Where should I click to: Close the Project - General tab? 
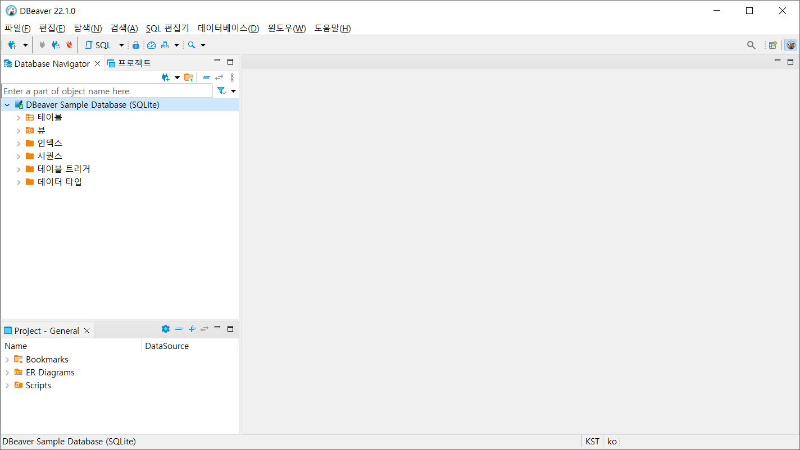[x=87, y=331]
